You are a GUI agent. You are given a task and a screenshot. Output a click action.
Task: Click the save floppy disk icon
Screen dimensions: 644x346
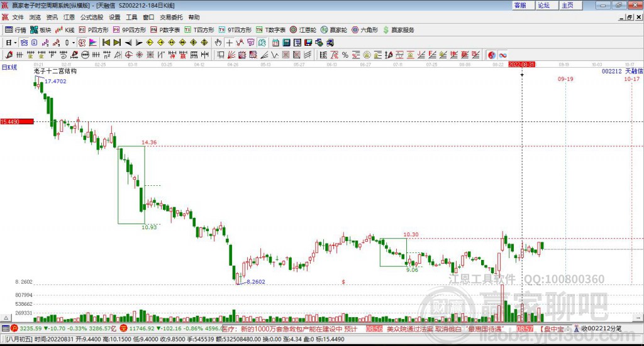(308, 43)
